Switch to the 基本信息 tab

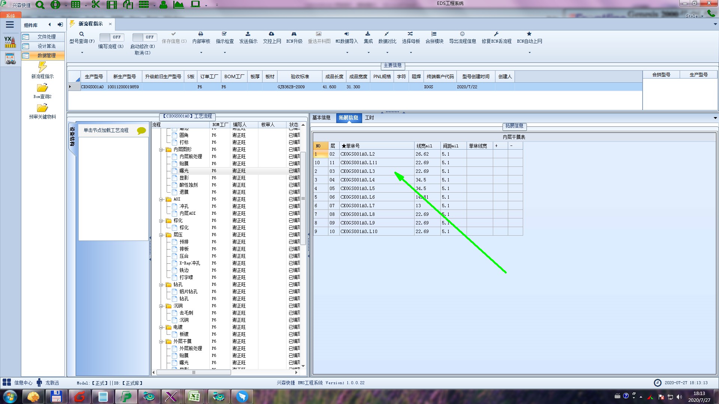321,117
